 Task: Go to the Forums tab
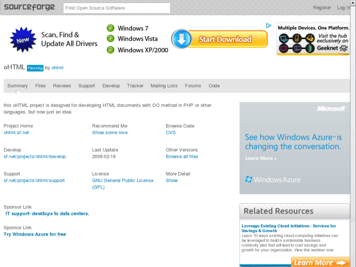click(193, 86)
